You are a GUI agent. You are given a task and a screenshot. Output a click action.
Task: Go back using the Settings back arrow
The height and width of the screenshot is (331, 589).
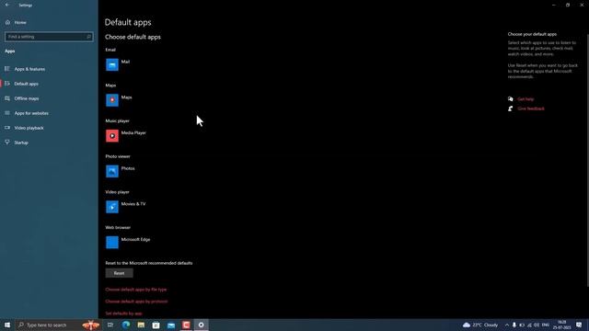[x=7, y=5]
